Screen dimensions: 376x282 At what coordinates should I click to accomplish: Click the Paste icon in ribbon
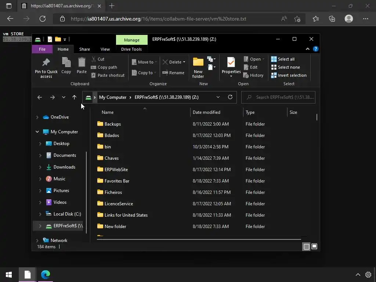(x=82, y=65)
